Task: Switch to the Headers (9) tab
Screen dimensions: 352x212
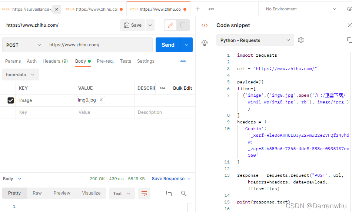Action: 55,61
